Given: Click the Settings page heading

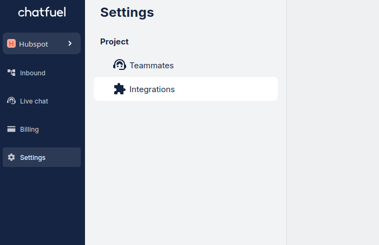Looking at the screenshot, I should click(127, 12).
